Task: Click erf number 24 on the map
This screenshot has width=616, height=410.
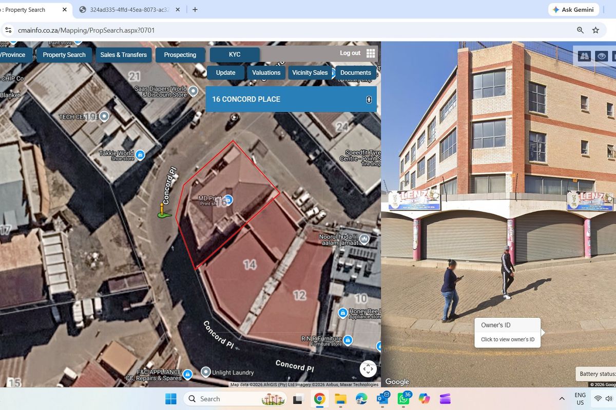Action: (342, 127)
